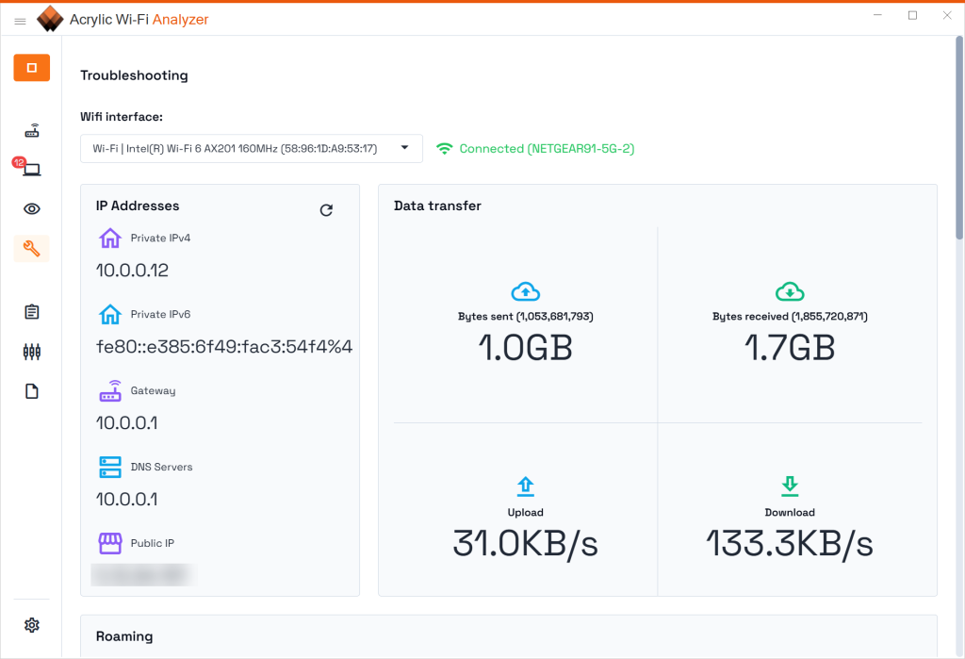Click the fe80::e385:6f49:fac3:54f4%4 address
965x659 pixels.
tap(224, 347)
